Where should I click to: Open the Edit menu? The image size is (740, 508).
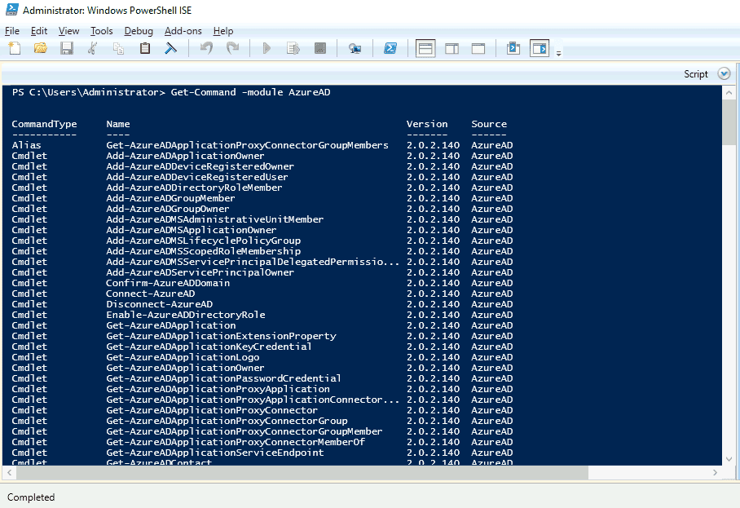(38, 31)
